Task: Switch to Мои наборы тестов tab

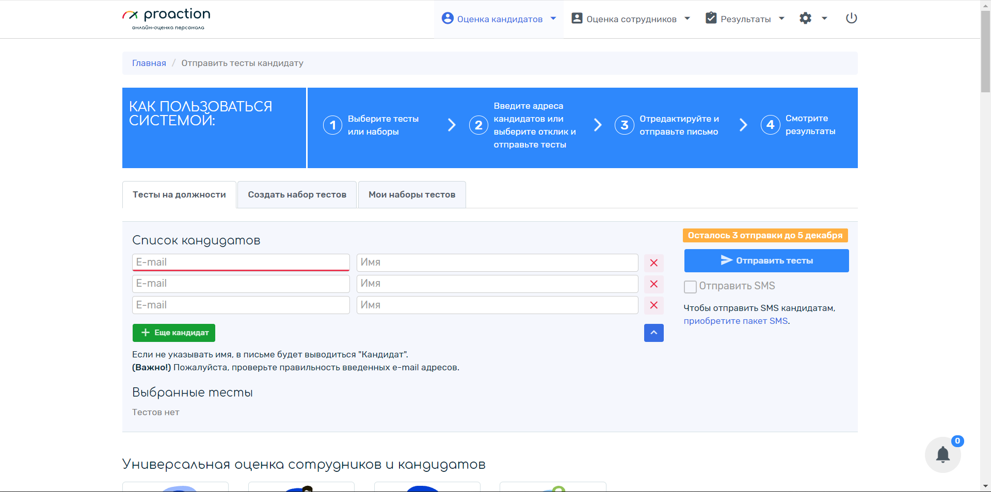Action: click(x=412, y=195)
